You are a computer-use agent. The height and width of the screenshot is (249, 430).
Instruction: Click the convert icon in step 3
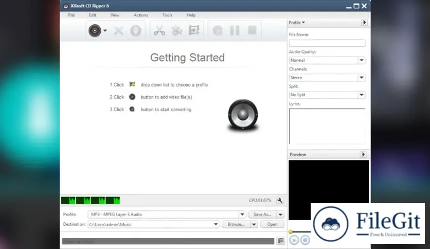pyautogui.click(x=132, y=109)
